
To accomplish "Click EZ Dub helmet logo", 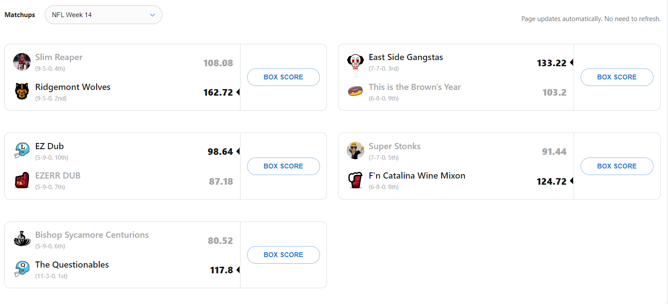I will (x=22, y=150).
